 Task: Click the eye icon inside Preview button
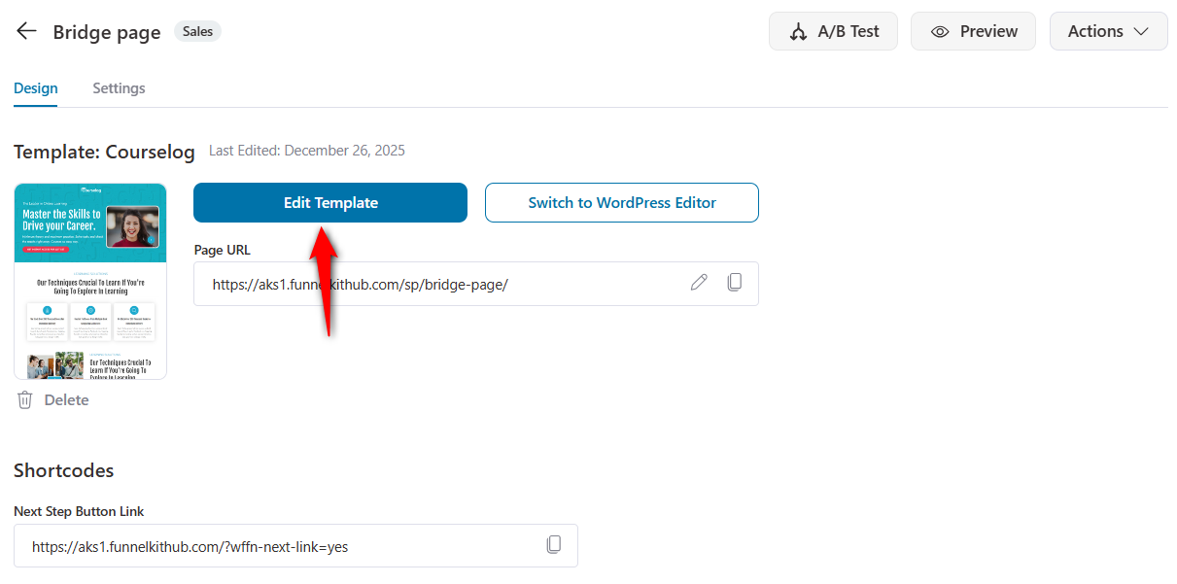(x=940, y=30)
